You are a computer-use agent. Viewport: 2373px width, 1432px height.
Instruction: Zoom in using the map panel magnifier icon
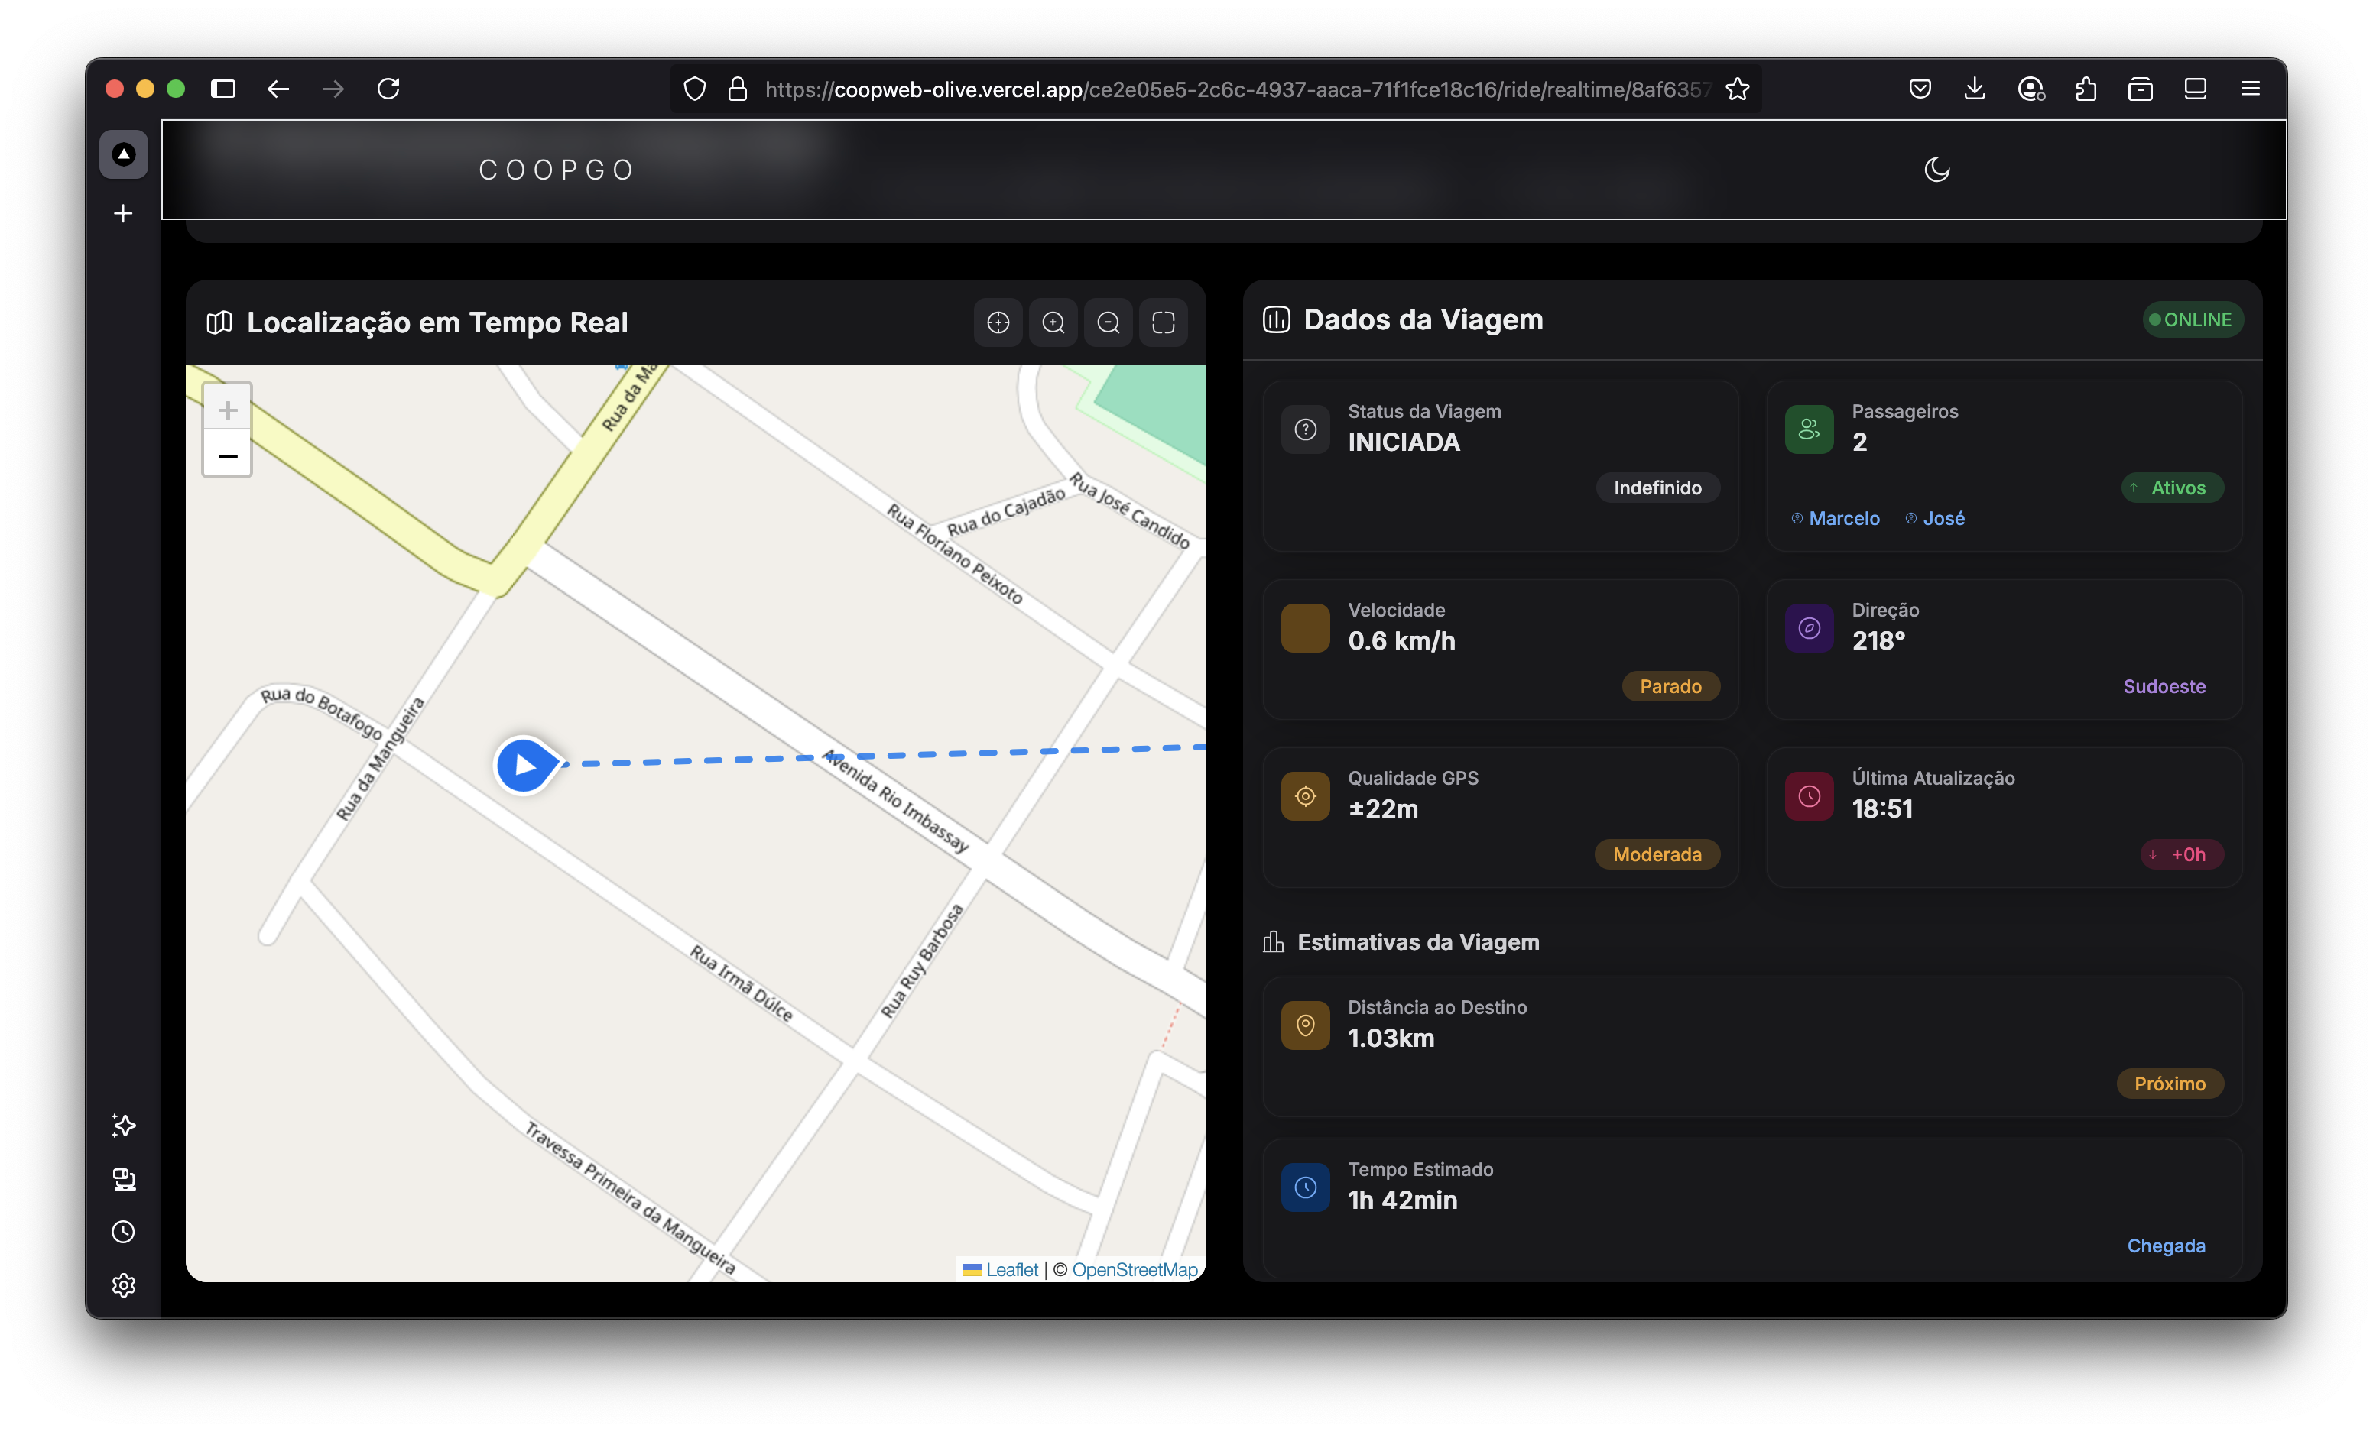[x=1053, y=322]
